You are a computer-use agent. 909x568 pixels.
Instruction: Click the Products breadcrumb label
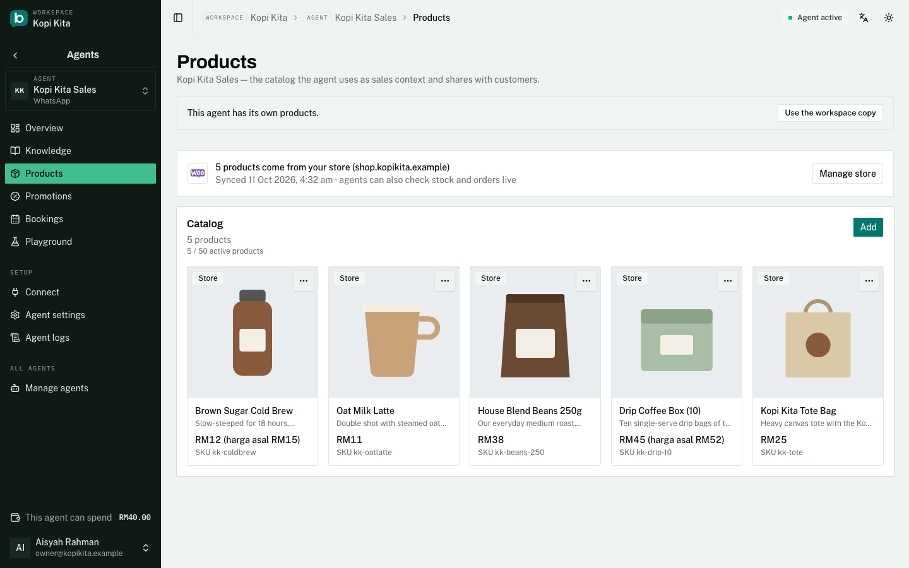(432, 18)
